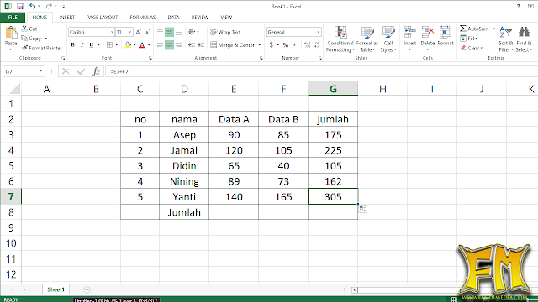
Task: Enable middle vertical alignment
Action: point(169,32)
